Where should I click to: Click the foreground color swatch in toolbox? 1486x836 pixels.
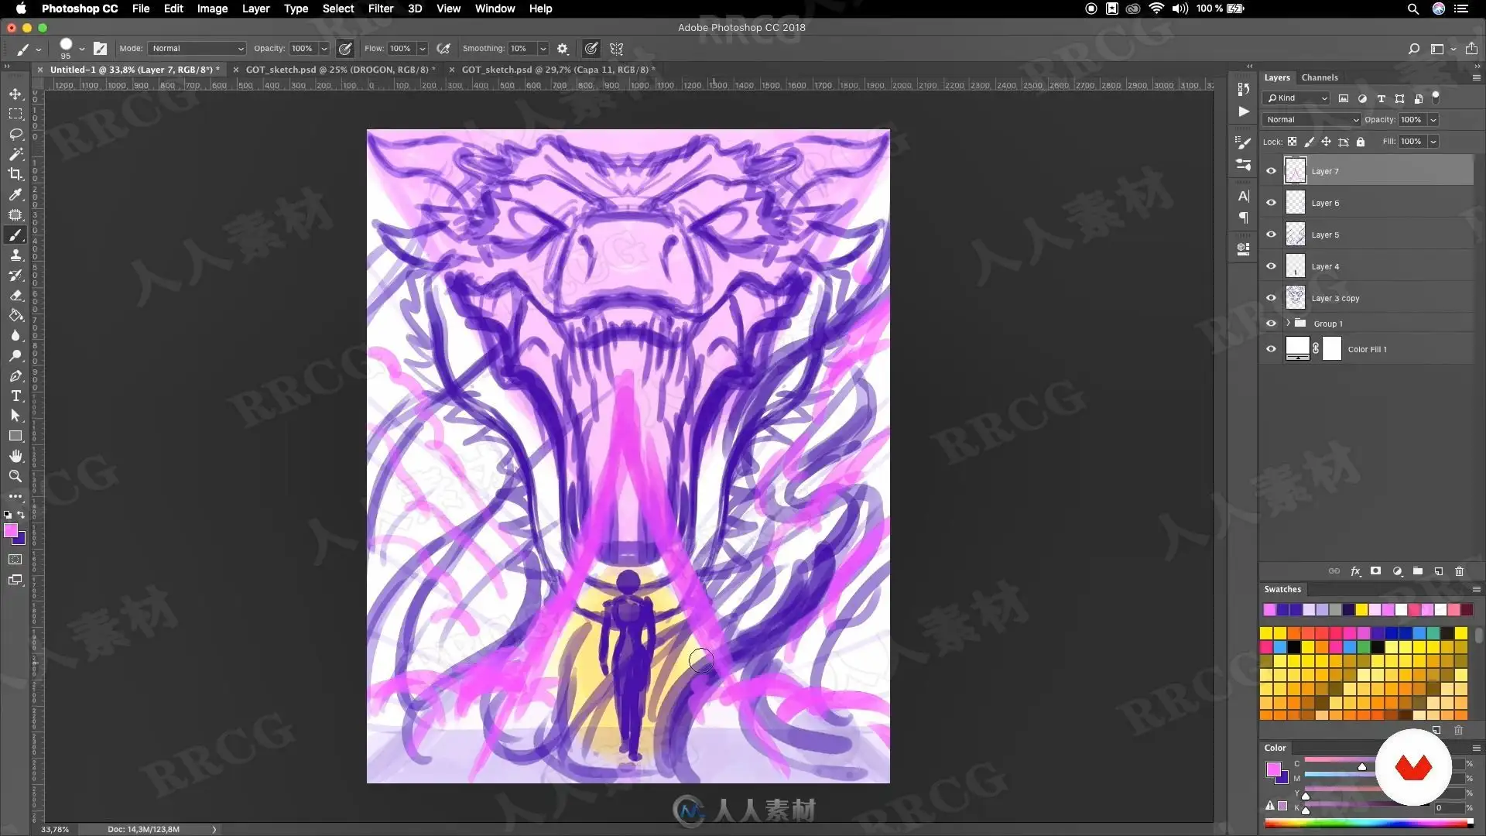tap(11, 531)
